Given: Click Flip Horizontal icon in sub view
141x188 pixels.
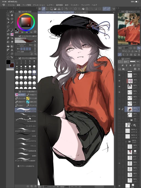Looking at the screenshot, I should 136,51.
